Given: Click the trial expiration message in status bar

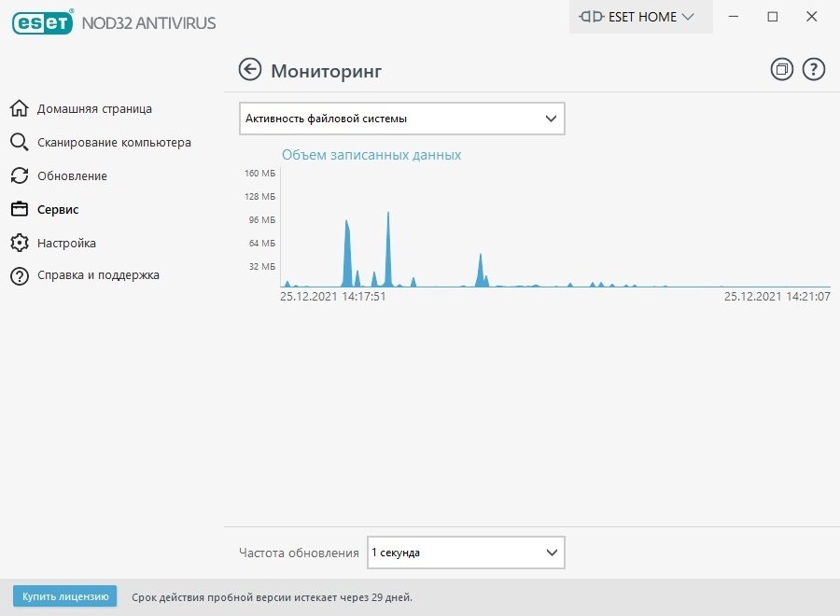Looking at the screenshot, I should click(x=273, y=597).
